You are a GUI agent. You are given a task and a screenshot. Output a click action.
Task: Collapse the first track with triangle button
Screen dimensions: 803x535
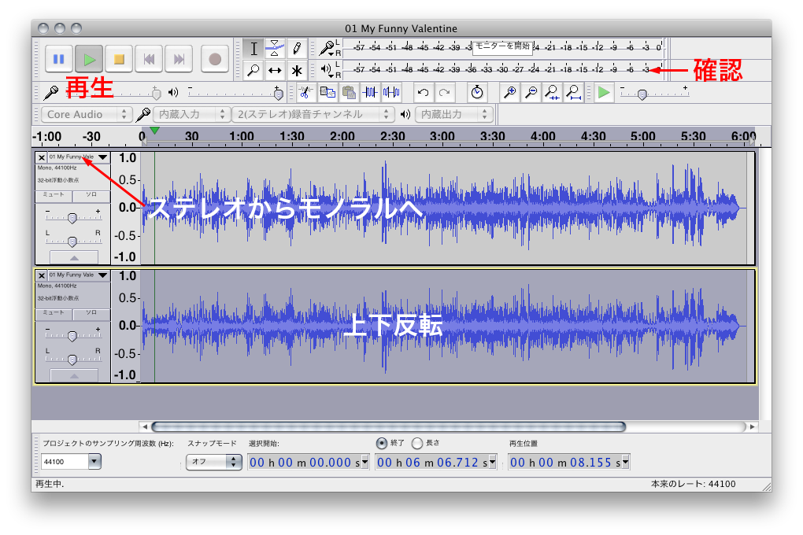point(73,257)
